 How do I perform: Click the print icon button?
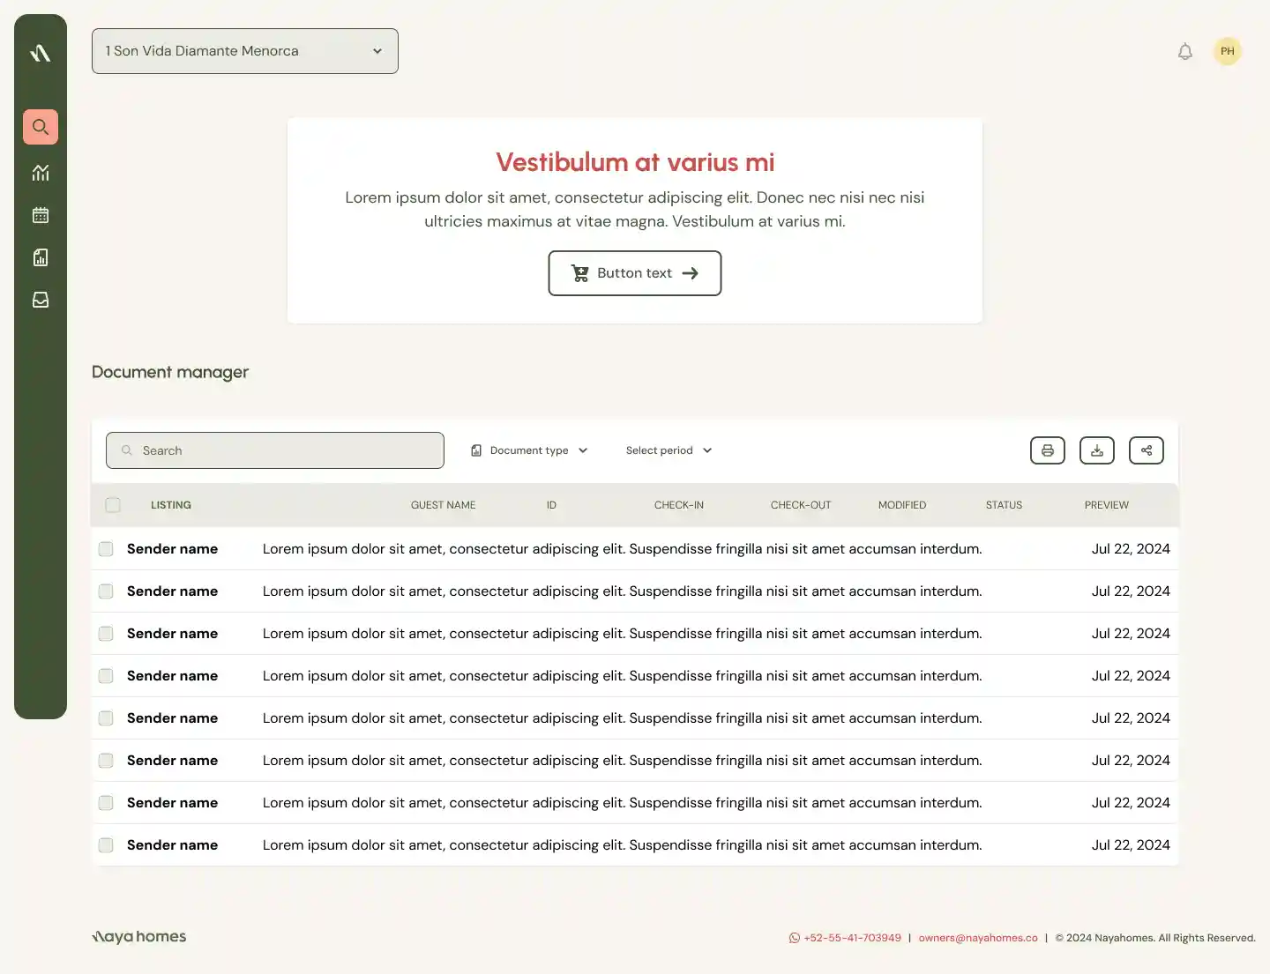pos(1048,450)
